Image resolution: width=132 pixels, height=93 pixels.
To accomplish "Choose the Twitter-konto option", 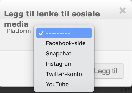I will tap(64, 74).
